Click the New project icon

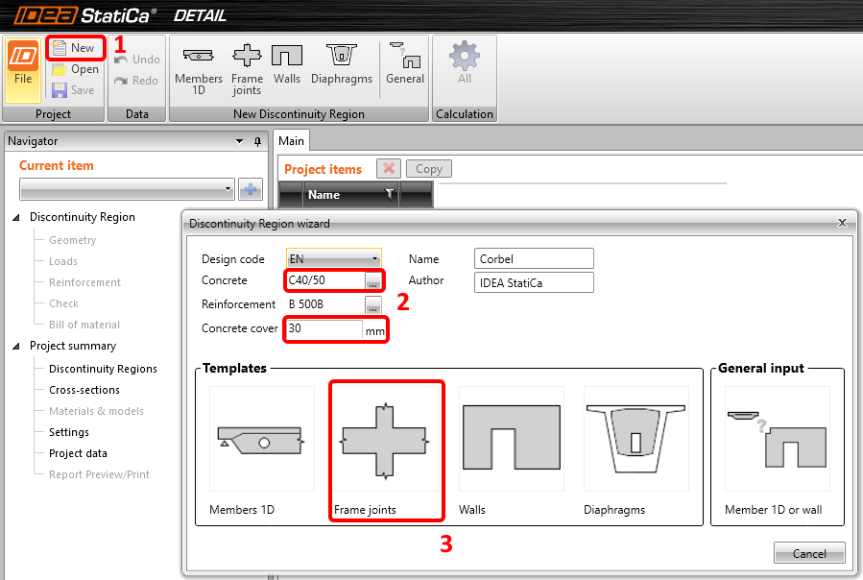[x=60, y=48]
